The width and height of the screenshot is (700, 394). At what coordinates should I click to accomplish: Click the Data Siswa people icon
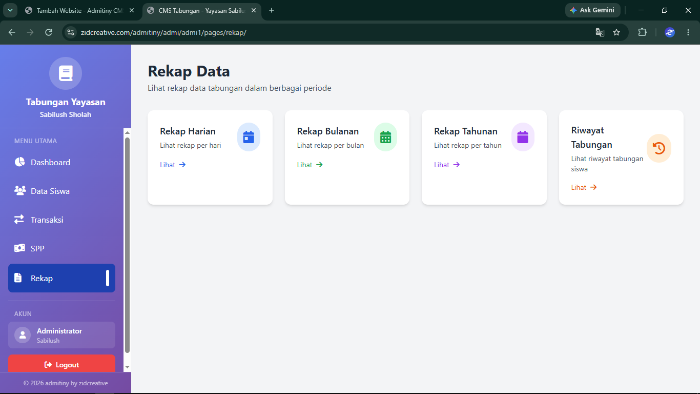tap(20, 191)
